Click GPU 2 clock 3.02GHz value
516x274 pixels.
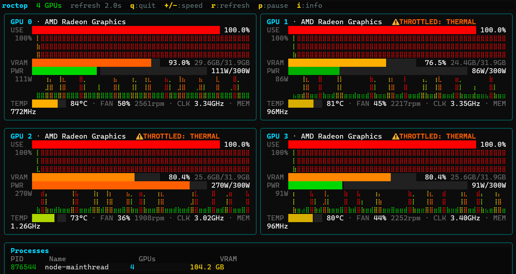tap(209, 218)
